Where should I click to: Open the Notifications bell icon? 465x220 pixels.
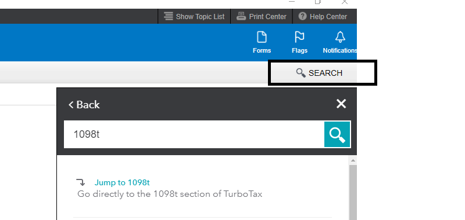[340, 38]
